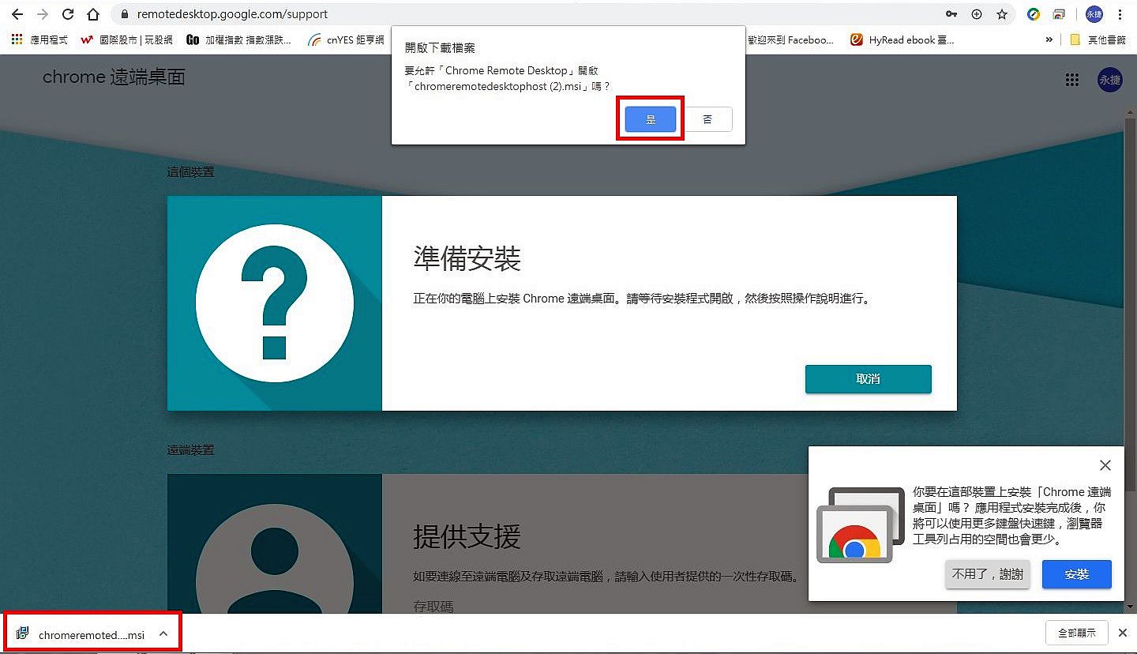1137x654 pixels.
Task: Go back using the browser back arrow
Action: click(17, 14)
